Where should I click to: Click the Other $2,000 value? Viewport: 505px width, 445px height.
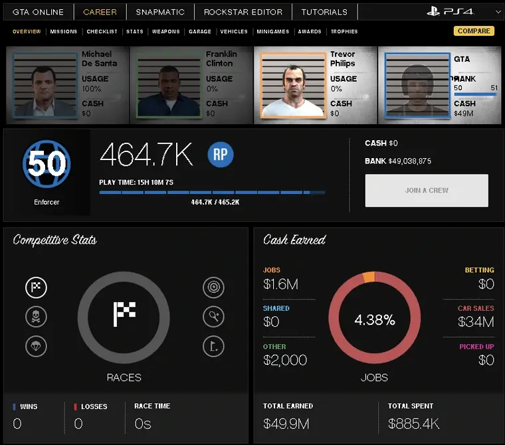pyautogui.click(x=285, y=360)
